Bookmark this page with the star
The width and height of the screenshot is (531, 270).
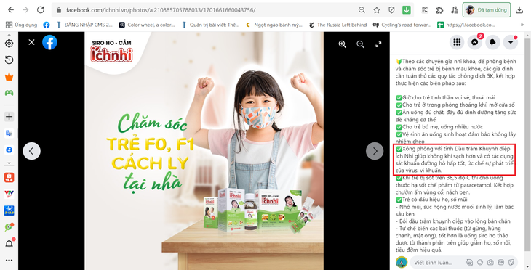[377, 10]
